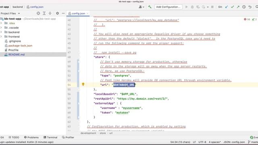Click the restApiUrl https link value
This screenshot has width=258, height=145.
click(142, 99)
